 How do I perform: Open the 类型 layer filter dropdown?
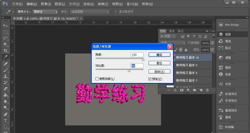tap(168, 36)
